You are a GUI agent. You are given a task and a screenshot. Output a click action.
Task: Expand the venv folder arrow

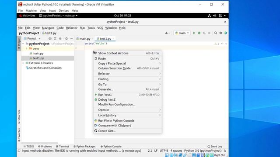coord(27,48)
